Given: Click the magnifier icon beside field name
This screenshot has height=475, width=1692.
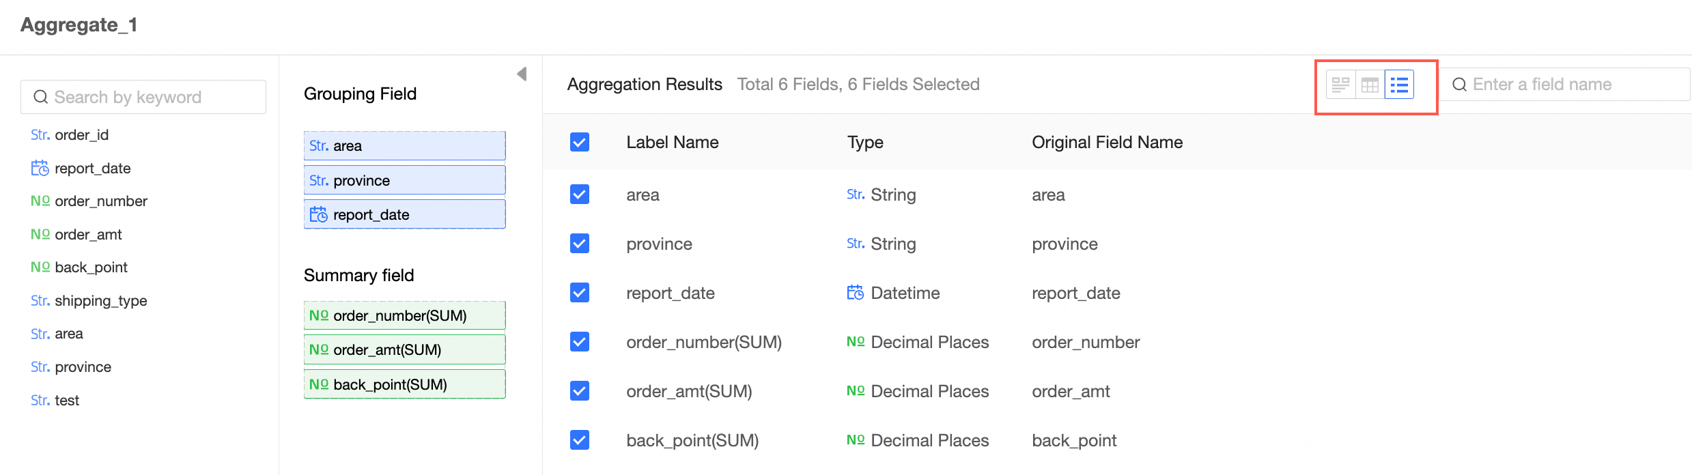Looking at the screenshot, I should (1460, 85).
